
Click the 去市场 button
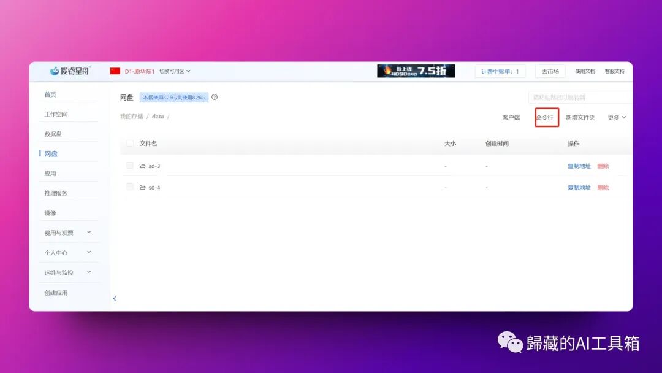(x=550, y=71)
